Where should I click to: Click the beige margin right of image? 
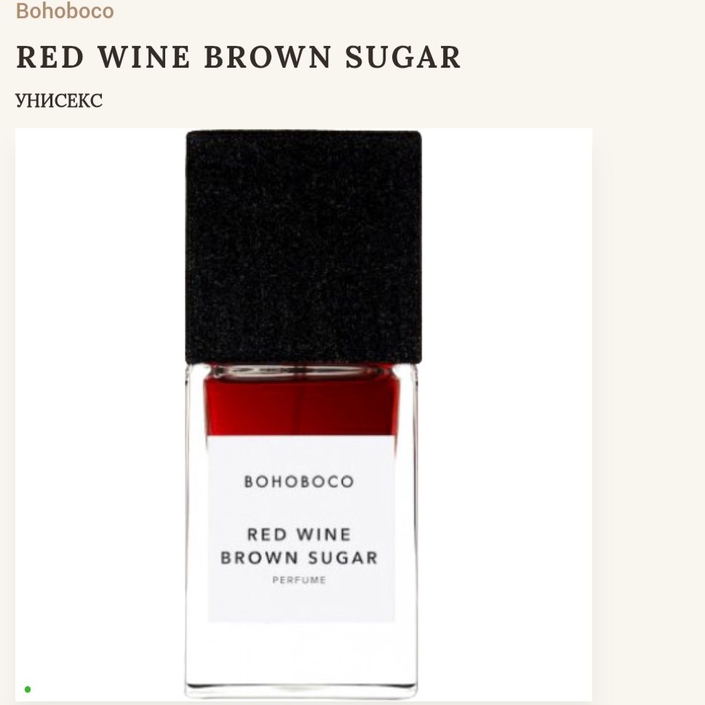coord(648,415)
